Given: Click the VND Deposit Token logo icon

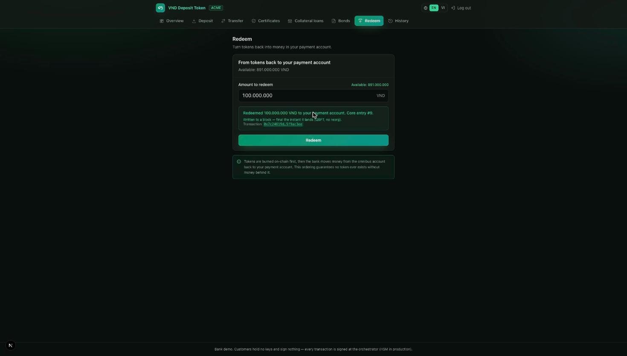Looking at the screenshot, I should click(160, 8).
